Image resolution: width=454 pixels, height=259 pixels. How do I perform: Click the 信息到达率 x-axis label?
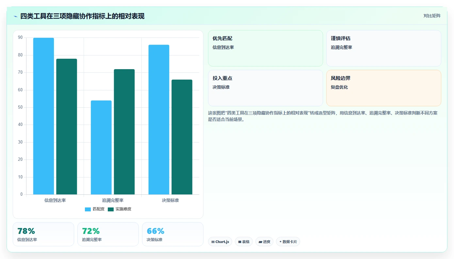click(x=55, y=200)
